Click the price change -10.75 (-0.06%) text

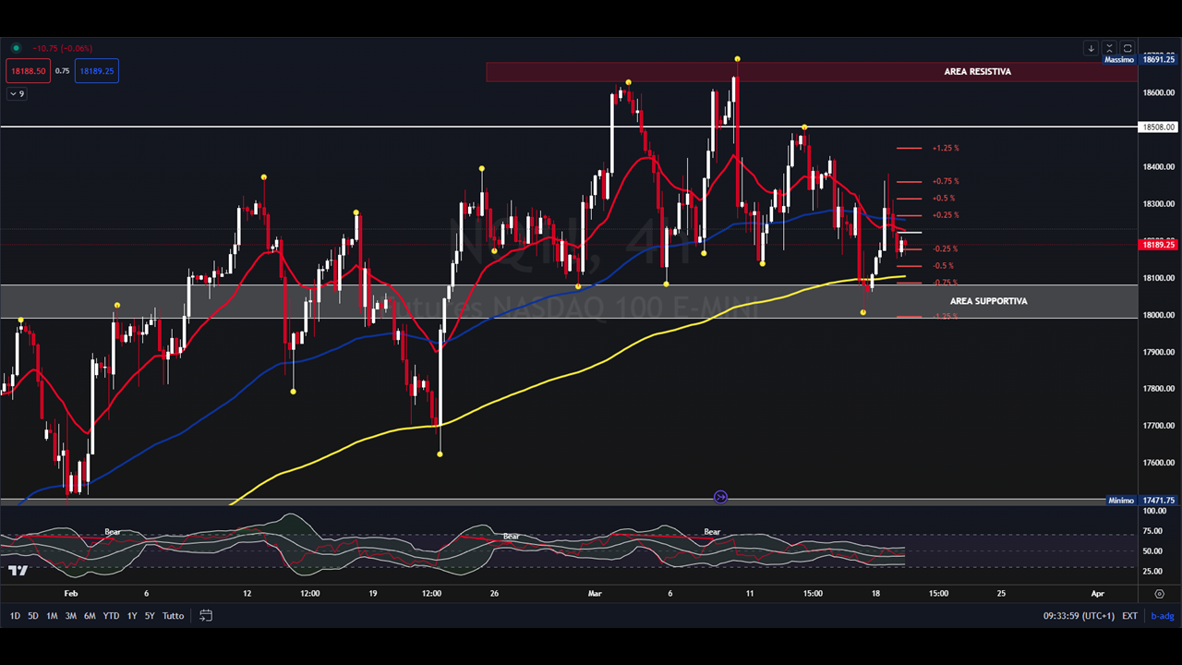pyautogui.click(x=62, y=48)
